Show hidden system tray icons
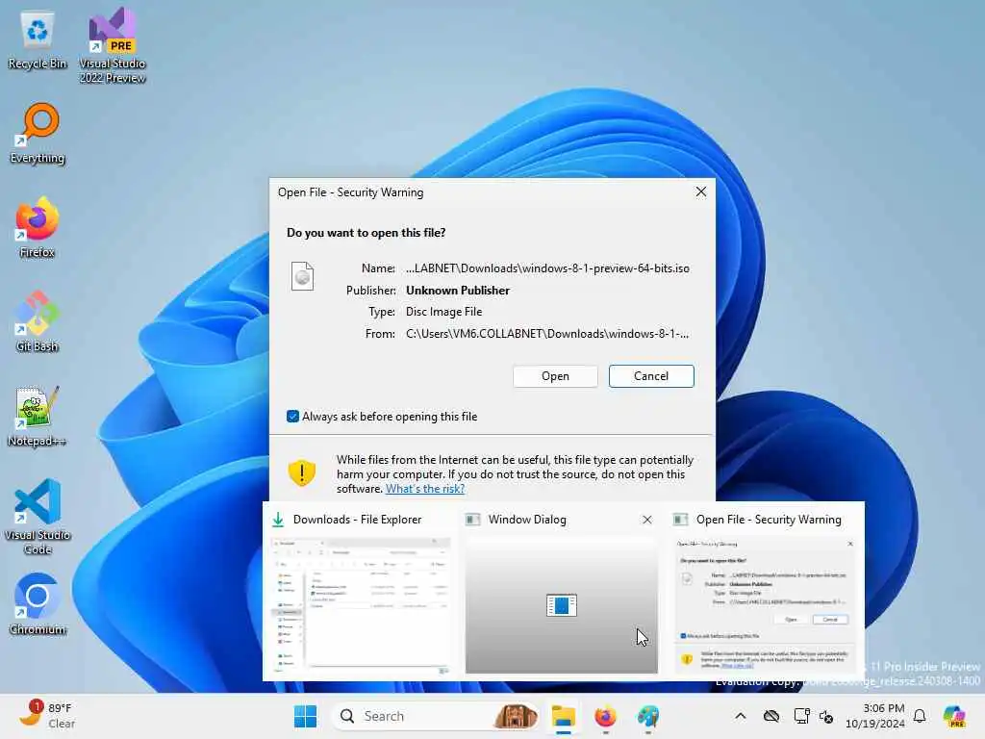Viewport: 985px width, 739px height. (741, 716)
